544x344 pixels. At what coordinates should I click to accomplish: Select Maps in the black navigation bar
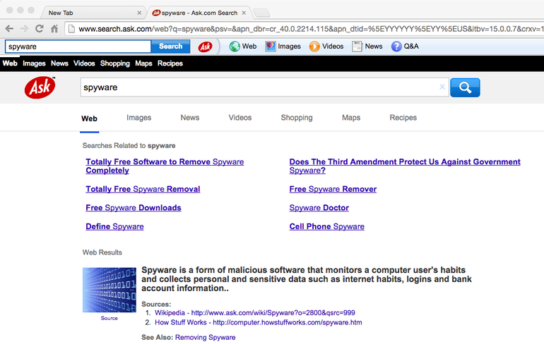143,63
